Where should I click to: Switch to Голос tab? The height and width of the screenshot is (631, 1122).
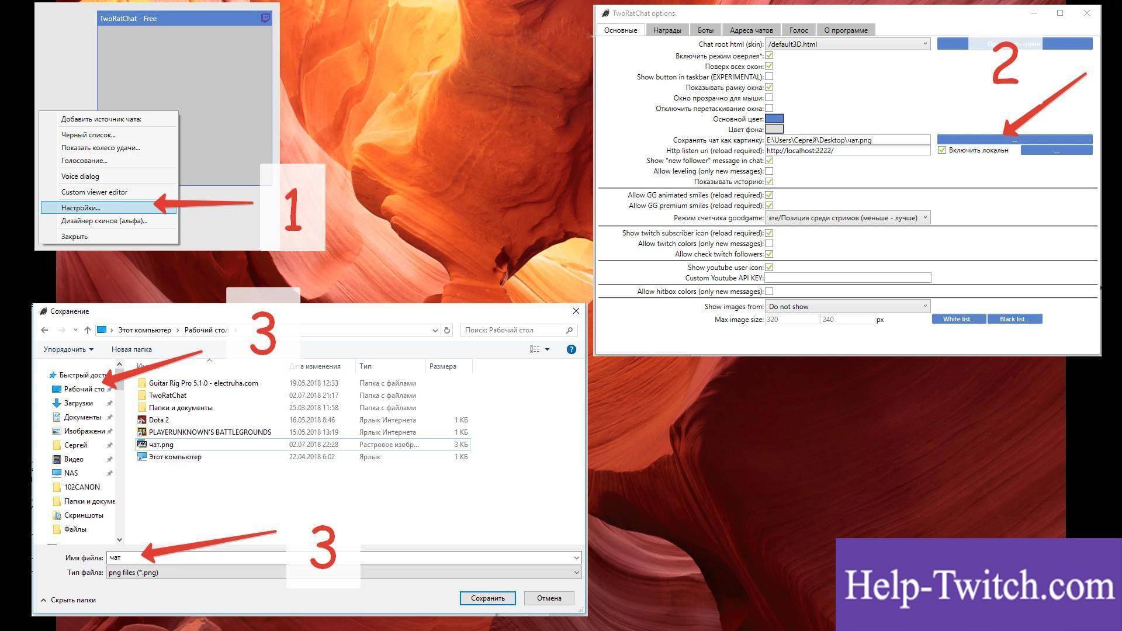click(x=798, y=30)
